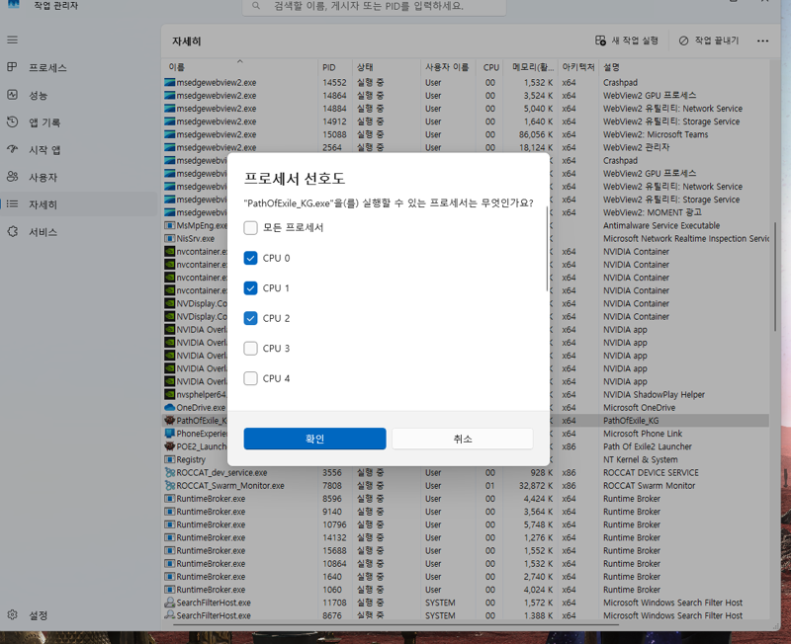This screenshot has height=644, width=791.
Task: Click the SearchFilterHost.exe icon for PID 11708
Action: [x=169, y=603]
